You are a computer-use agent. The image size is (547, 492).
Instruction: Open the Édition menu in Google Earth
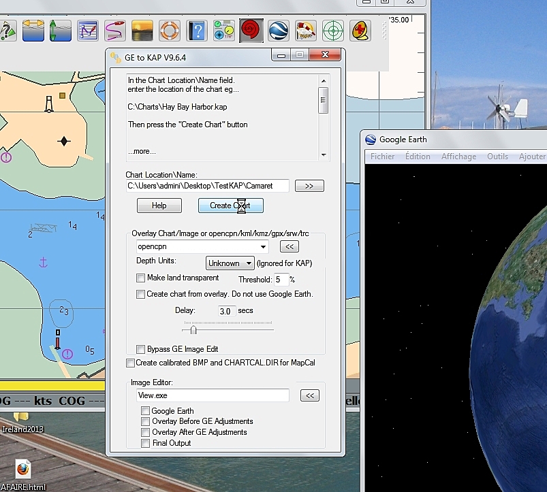[x=418, y=157]
